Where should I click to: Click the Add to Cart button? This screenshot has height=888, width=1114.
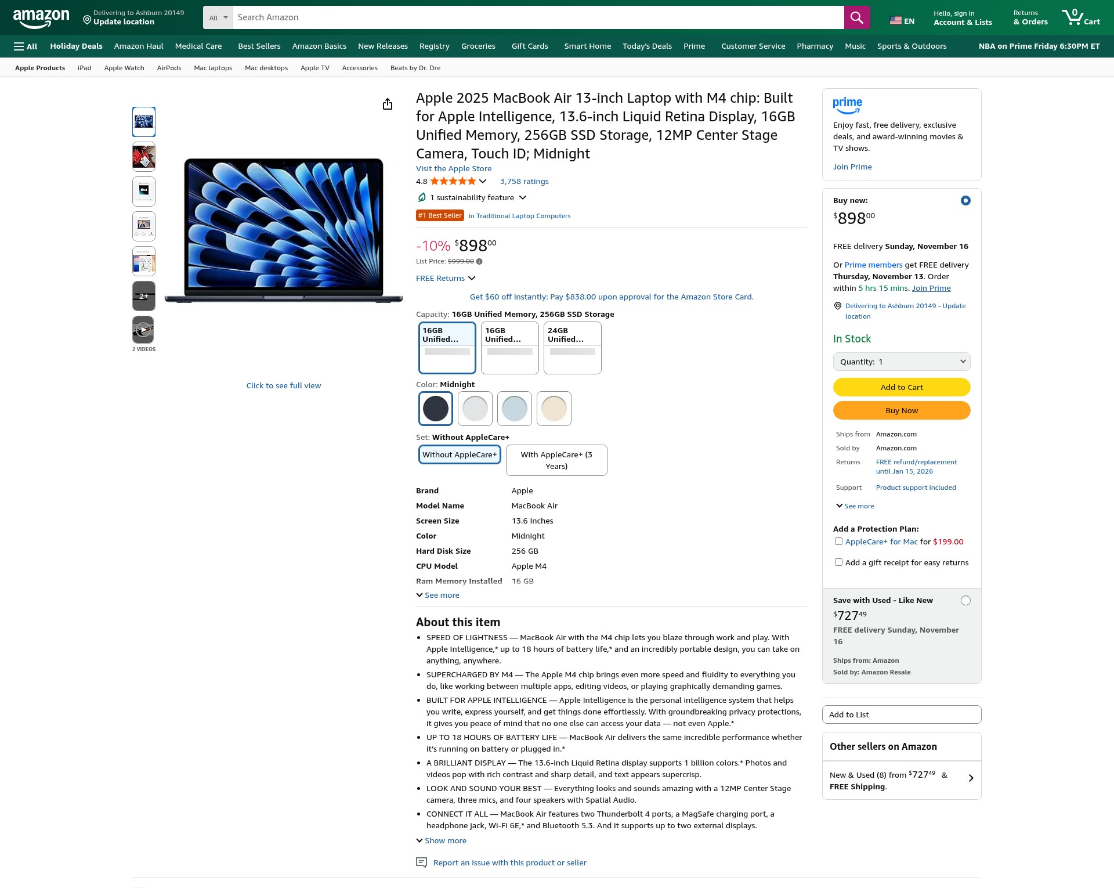pyautogui.click(x=902, y=387)
